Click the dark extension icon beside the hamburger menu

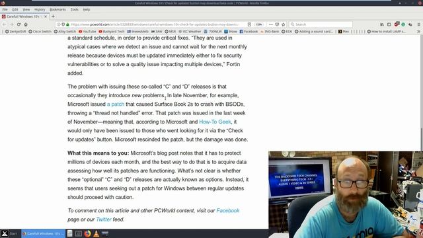(410, 24)
